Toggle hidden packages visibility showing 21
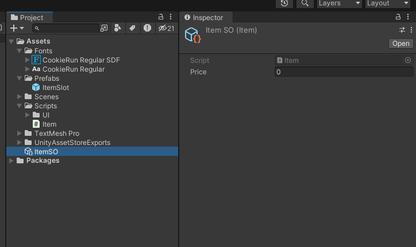 click(x=167, y=28)
